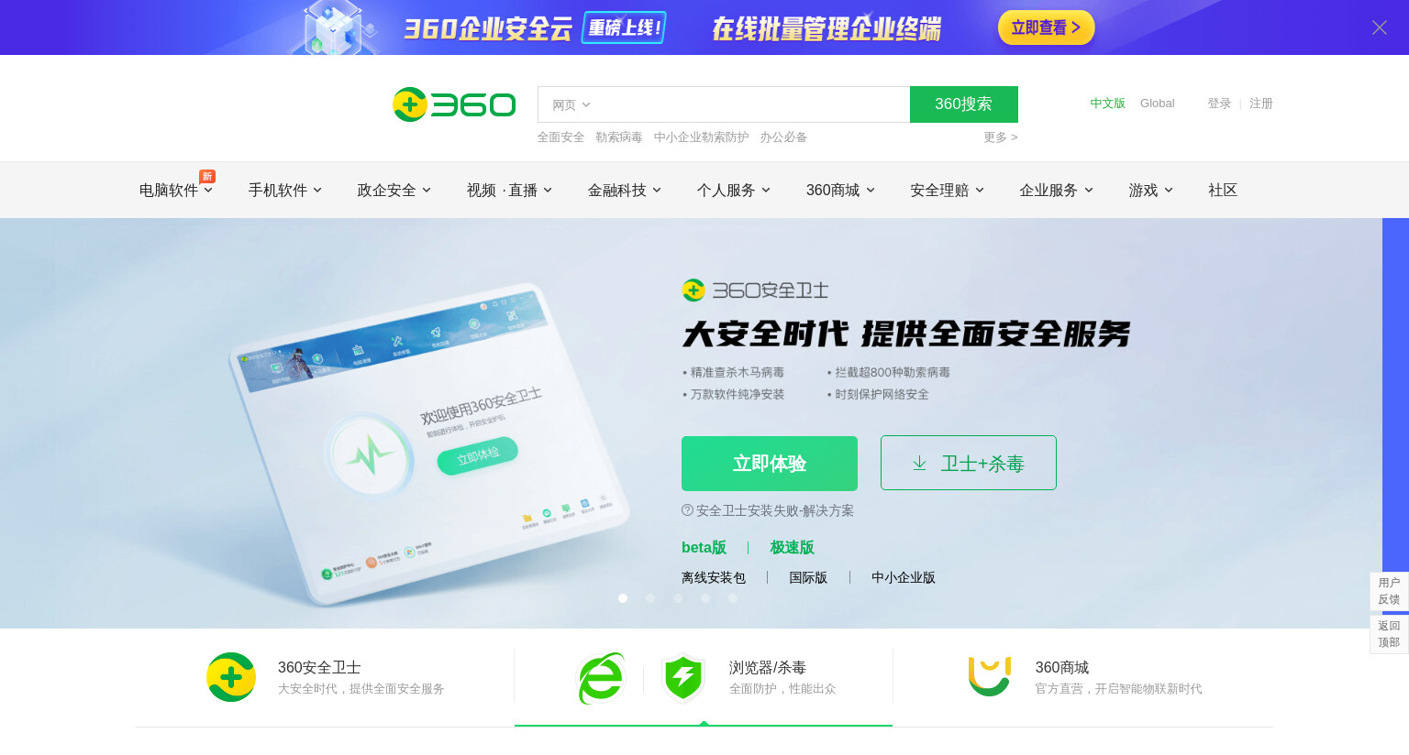The image size is (1409, 755).
Task: Click the 360 logo in header
Action: pos(454,104)
